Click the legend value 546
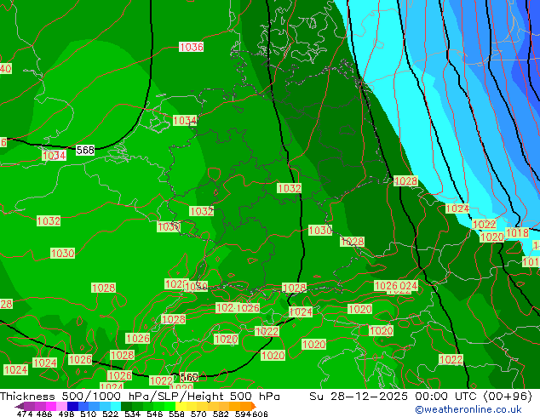The width and height of the screenshot is (540, 417). 154,414
